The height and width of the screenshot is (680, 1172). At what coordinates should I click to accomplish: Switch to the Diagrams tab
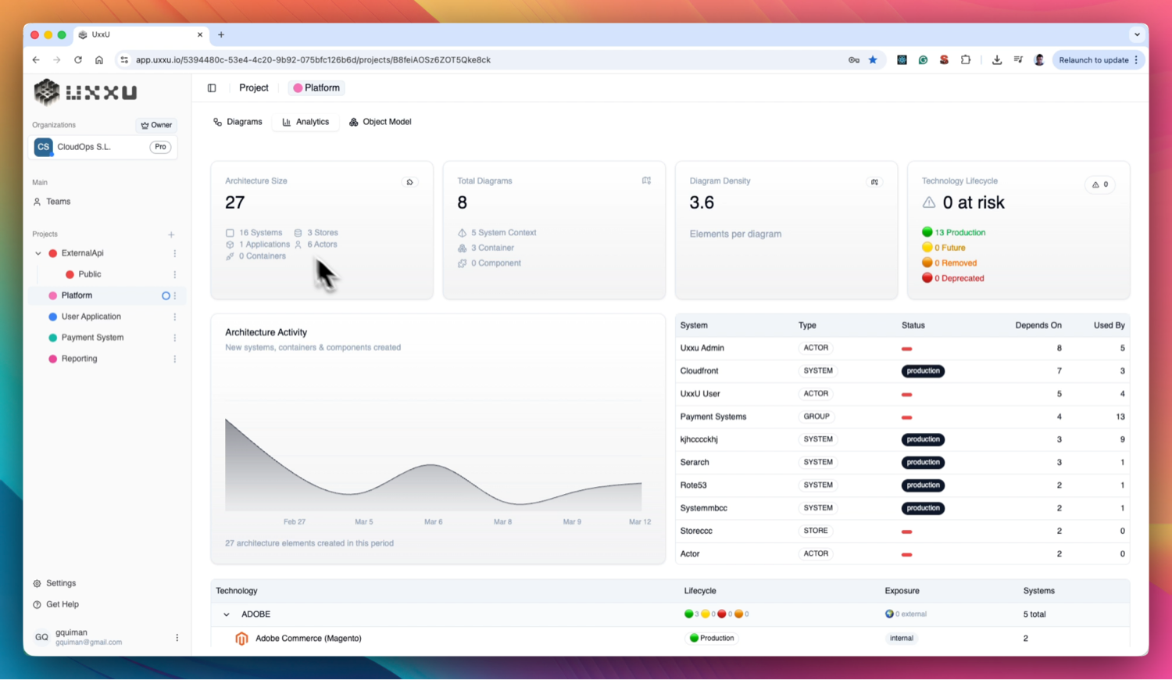coord(238,122)
